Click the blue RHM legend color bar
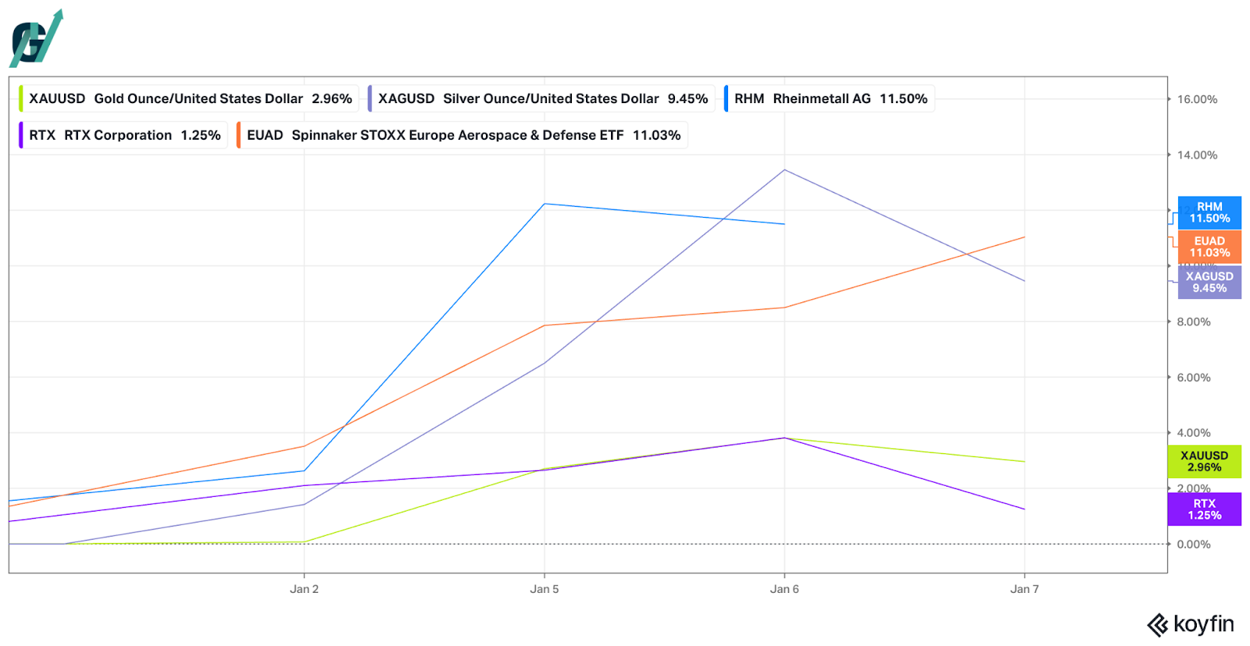The image size is (1250, 646). (x=727, y=98)
